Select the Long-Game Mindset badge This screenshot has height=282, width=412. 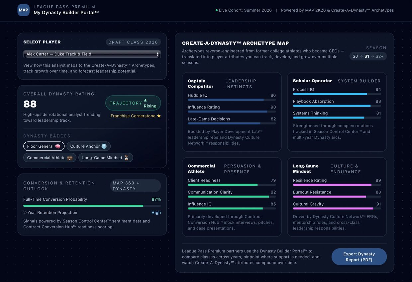point(105,158)
